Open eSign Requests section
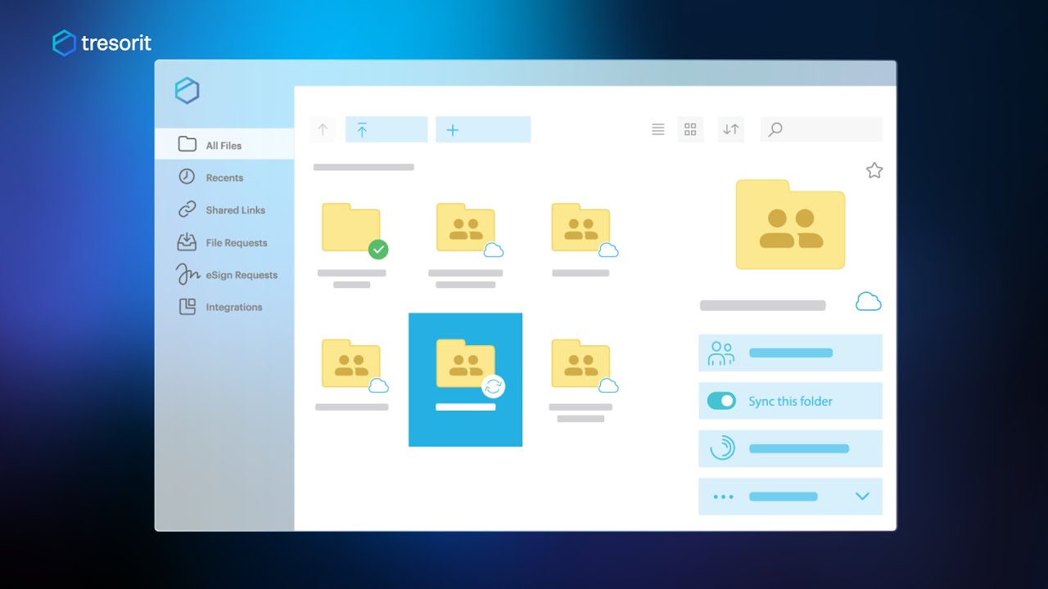 click(241, 275)
